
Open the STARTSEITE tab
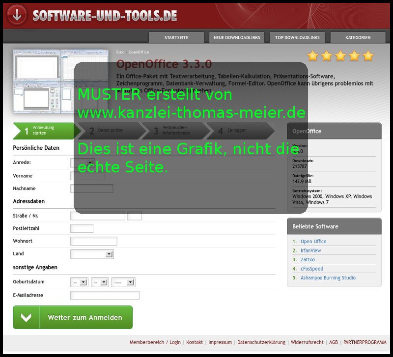[x=176, y=37]
